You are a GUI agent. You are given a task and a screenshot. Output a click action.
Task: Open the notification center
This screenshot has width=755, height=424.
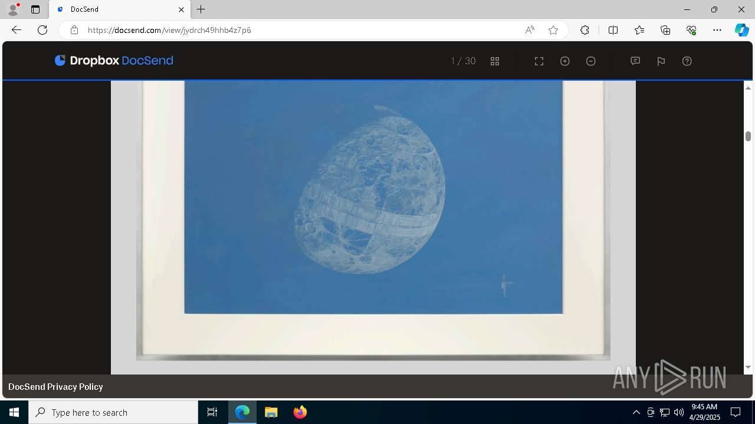[736, 412]
